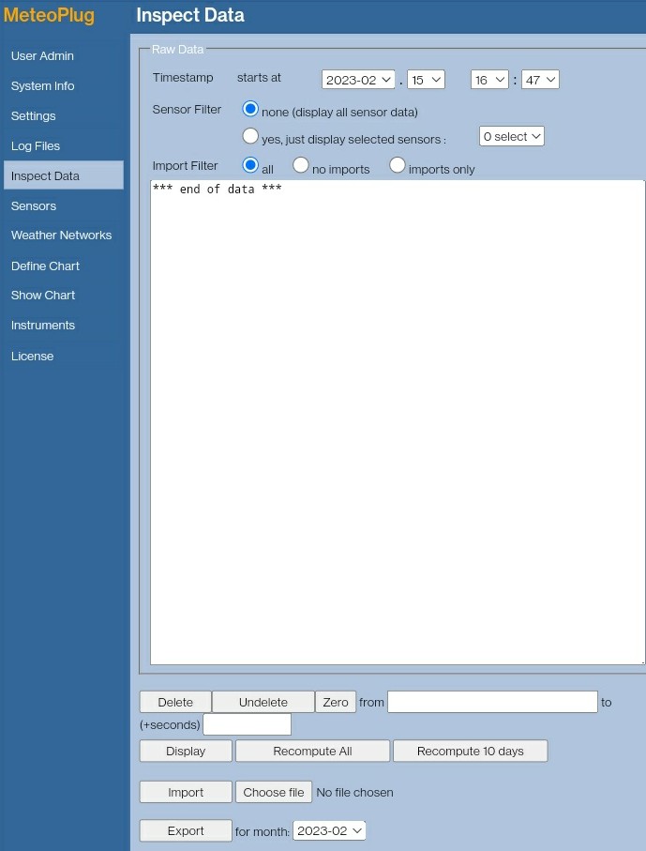Click the Display button
Screen dimensions: 646x851
(186, 751)
